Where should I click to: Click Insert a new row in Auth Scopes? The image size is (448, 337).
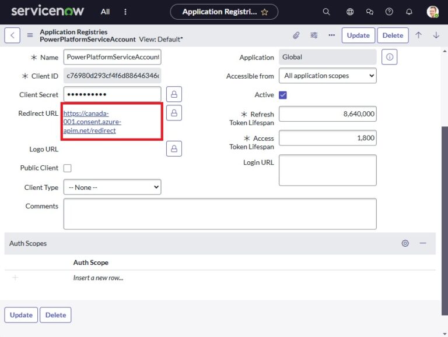point(98,278)
